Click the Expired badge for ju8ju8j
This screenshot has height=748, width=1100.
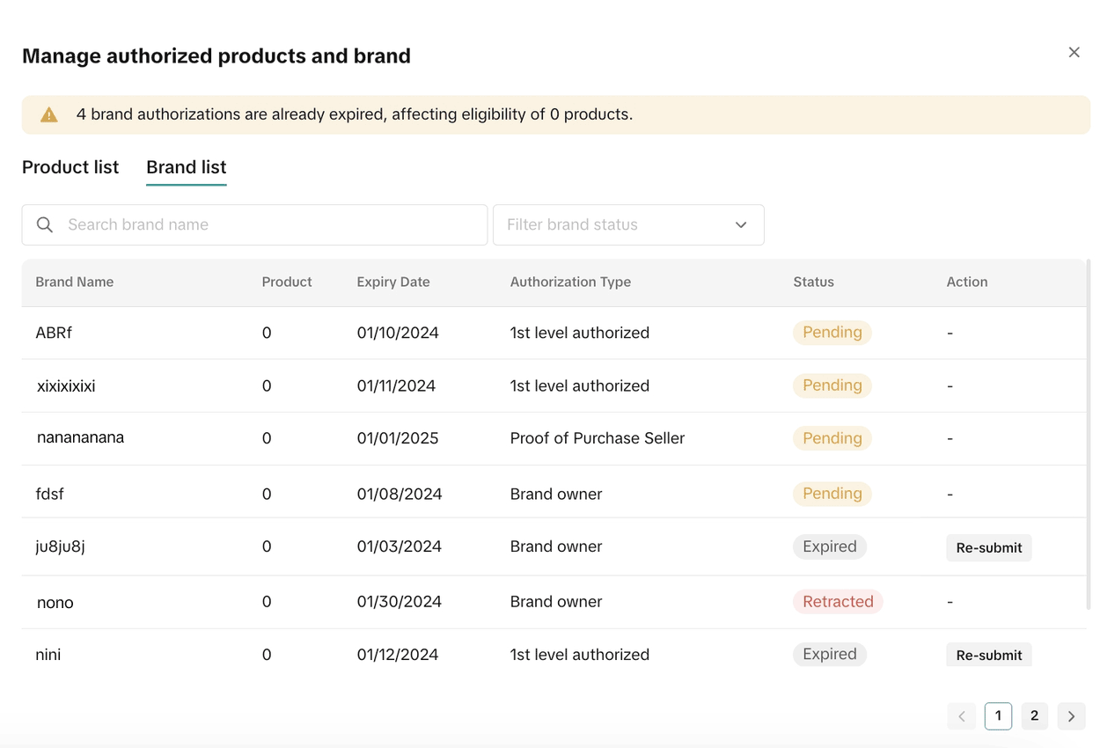point(829,546)
